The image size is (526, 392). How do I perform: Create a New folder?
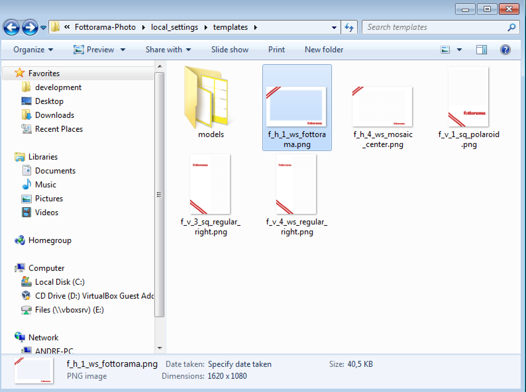click(x=324, y=50)
